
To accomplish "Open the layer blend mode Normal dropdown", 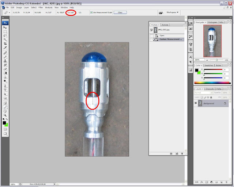I will tap(204, 93).
